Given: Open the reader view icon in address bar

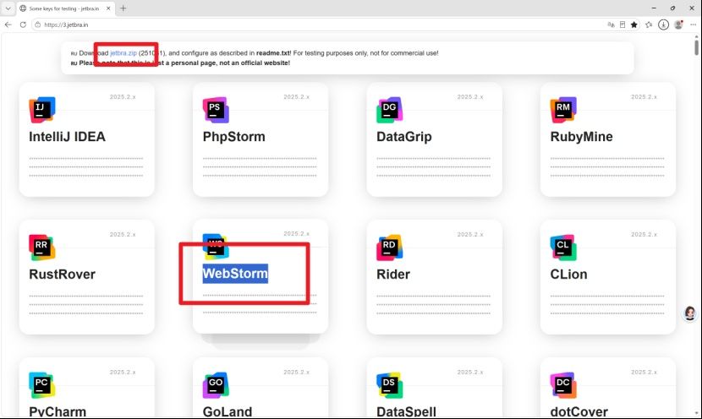Looking at the screenshot, I should click(x=622, y=24).
